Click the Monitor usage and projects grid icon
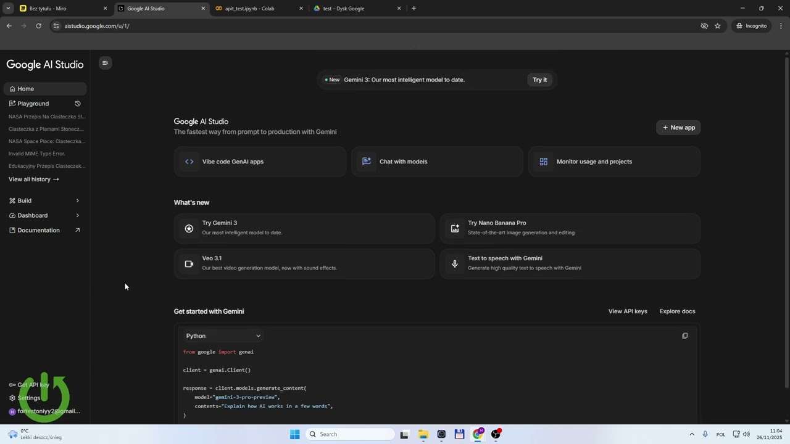 coord(544,162)
